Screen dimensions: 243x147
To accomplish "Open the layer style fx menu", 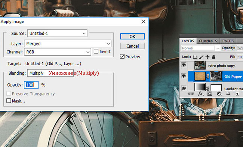I will click(201, 94).
